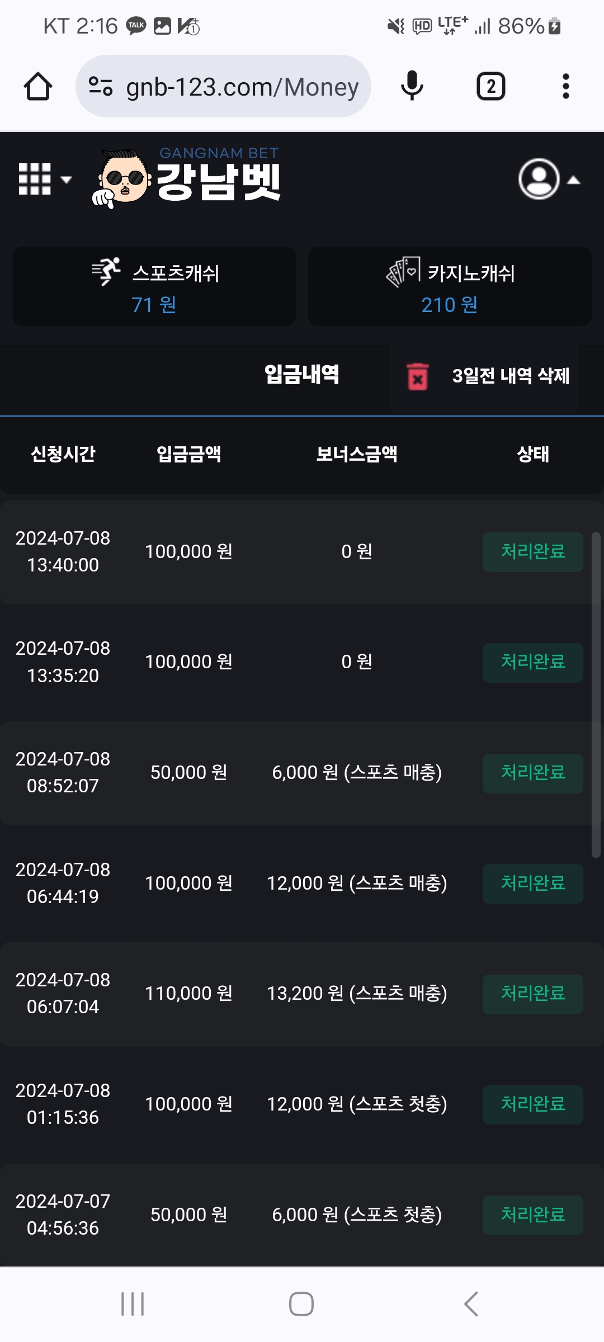Open the browser tab switcher
The height and width of the screenshot is (1342, 604).
point(490,87)
